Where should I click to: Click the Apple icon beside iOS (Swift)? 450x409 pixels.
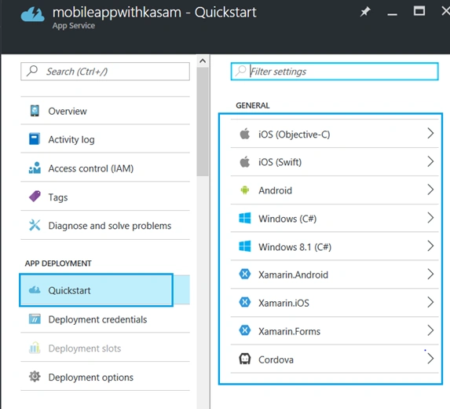point(245,162)
